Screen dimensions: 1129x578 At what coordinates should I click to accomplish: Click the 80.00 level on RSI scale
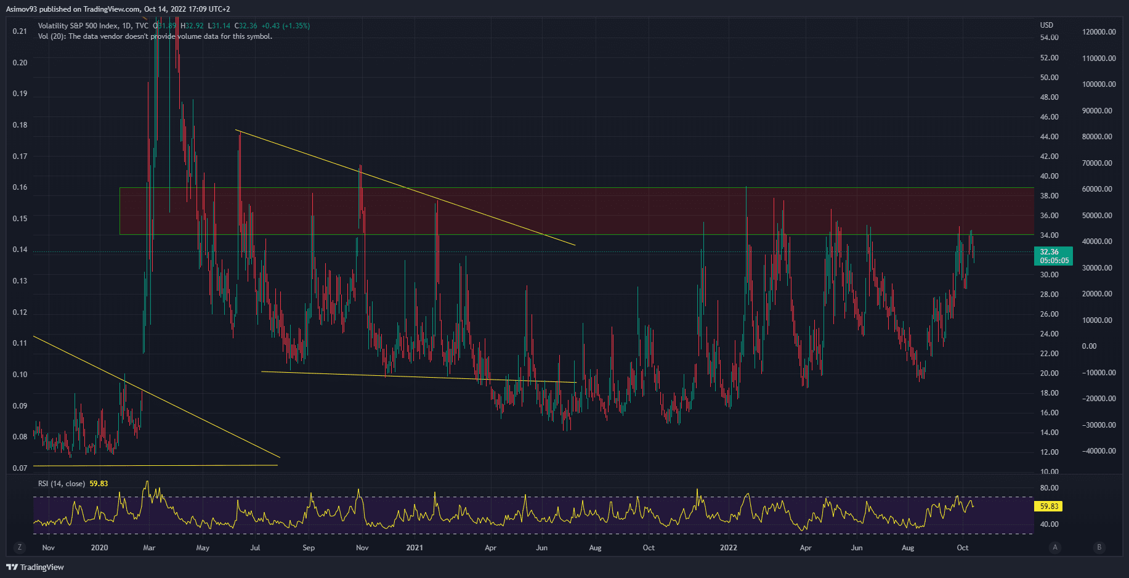pyautogui.click(x=1049, y=488)
